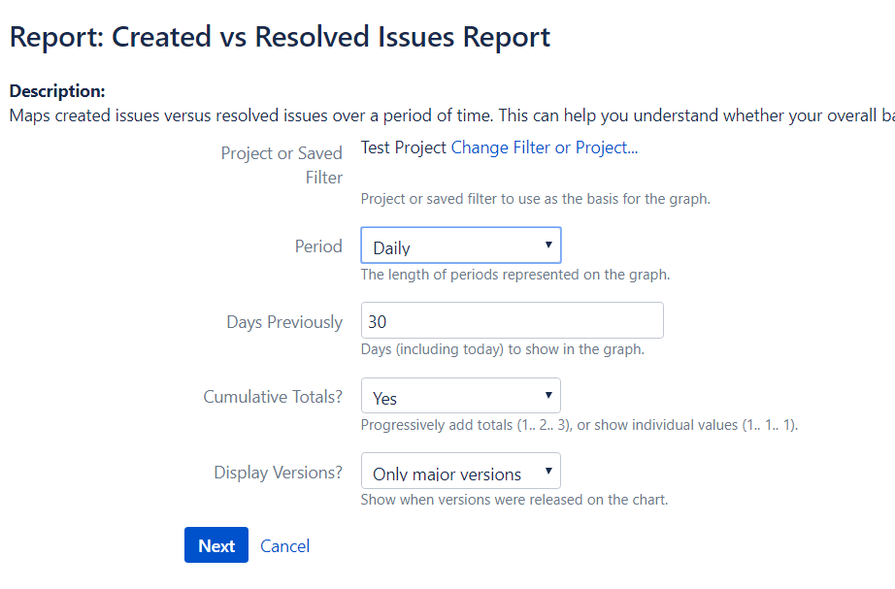Click the Cancel link
The image size is (895, 589).
pyautogui.click(x=284, y=546)
